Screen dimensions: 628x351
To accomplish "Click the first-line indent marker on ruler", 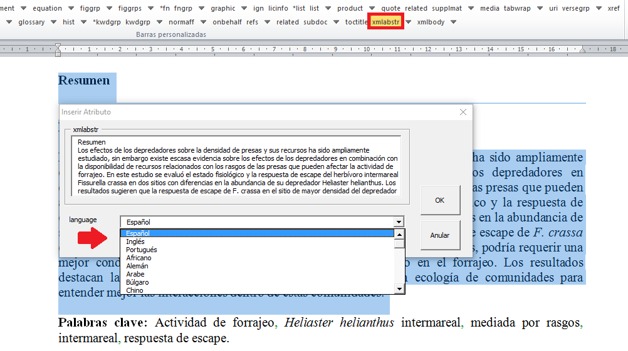I will click(x=58, y=46).
